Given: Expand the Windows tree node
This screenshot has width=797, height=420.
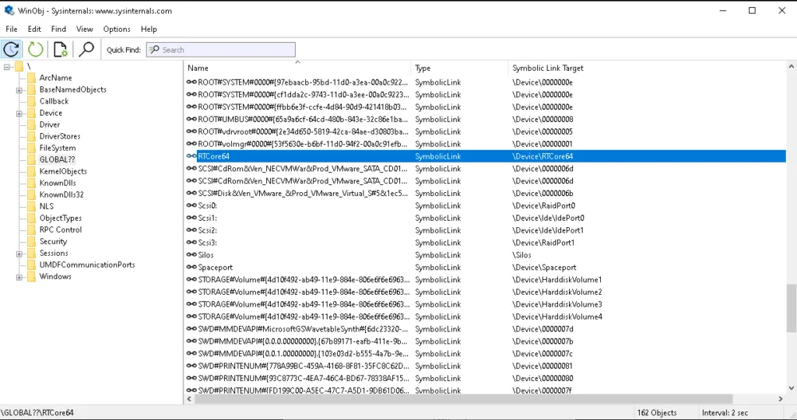Looking at the screenshot, I should click(x=19, y=277).
